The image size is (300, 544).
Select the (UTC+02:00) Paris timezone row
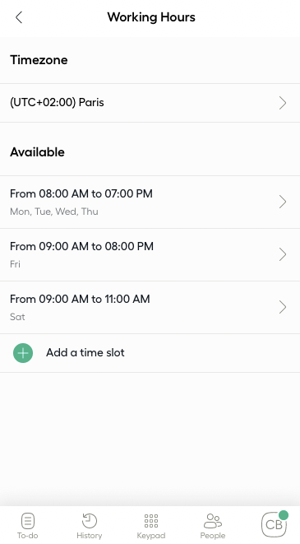point(150,103)
